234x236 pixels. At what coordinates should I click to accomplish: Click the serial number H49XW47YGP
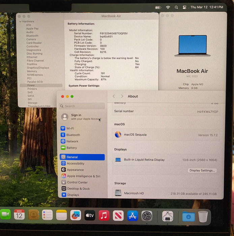coord(208,112)
